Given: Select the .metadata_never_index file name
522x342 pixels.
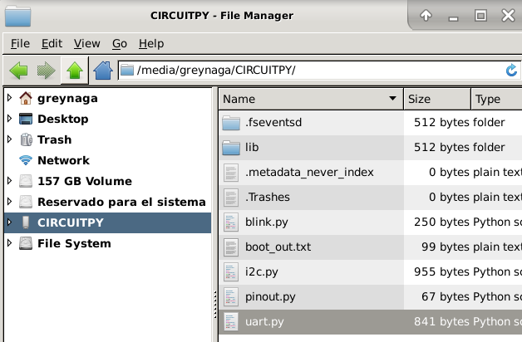Looking at the screenshot, I should pos(309,172).
